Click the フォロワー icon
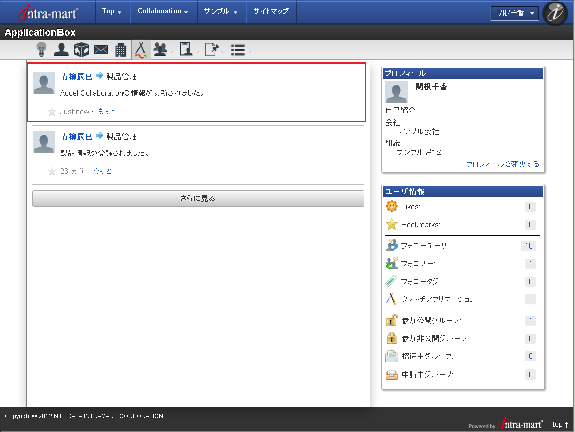Image resolution: width=575 pixels, height=432 pixels. 391,263
